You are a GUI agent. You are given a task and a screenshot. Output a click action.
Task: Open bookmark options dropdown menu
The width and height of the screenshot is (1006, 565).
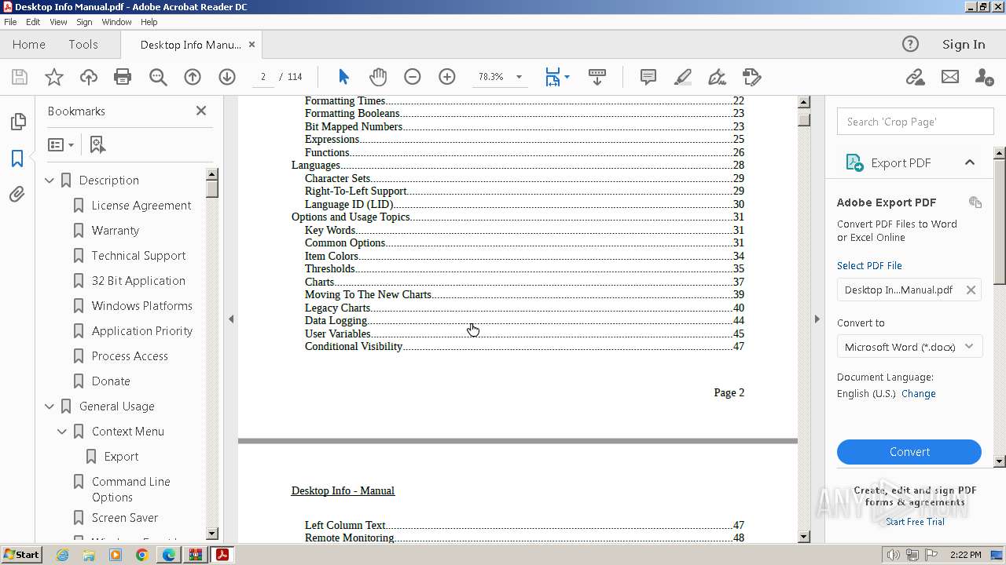click(x=61, y=144)
